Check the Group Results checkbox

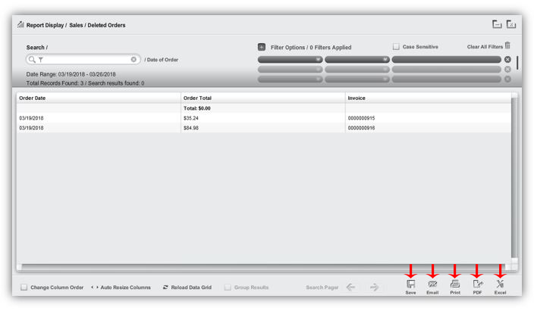click(x=228, y=288)
